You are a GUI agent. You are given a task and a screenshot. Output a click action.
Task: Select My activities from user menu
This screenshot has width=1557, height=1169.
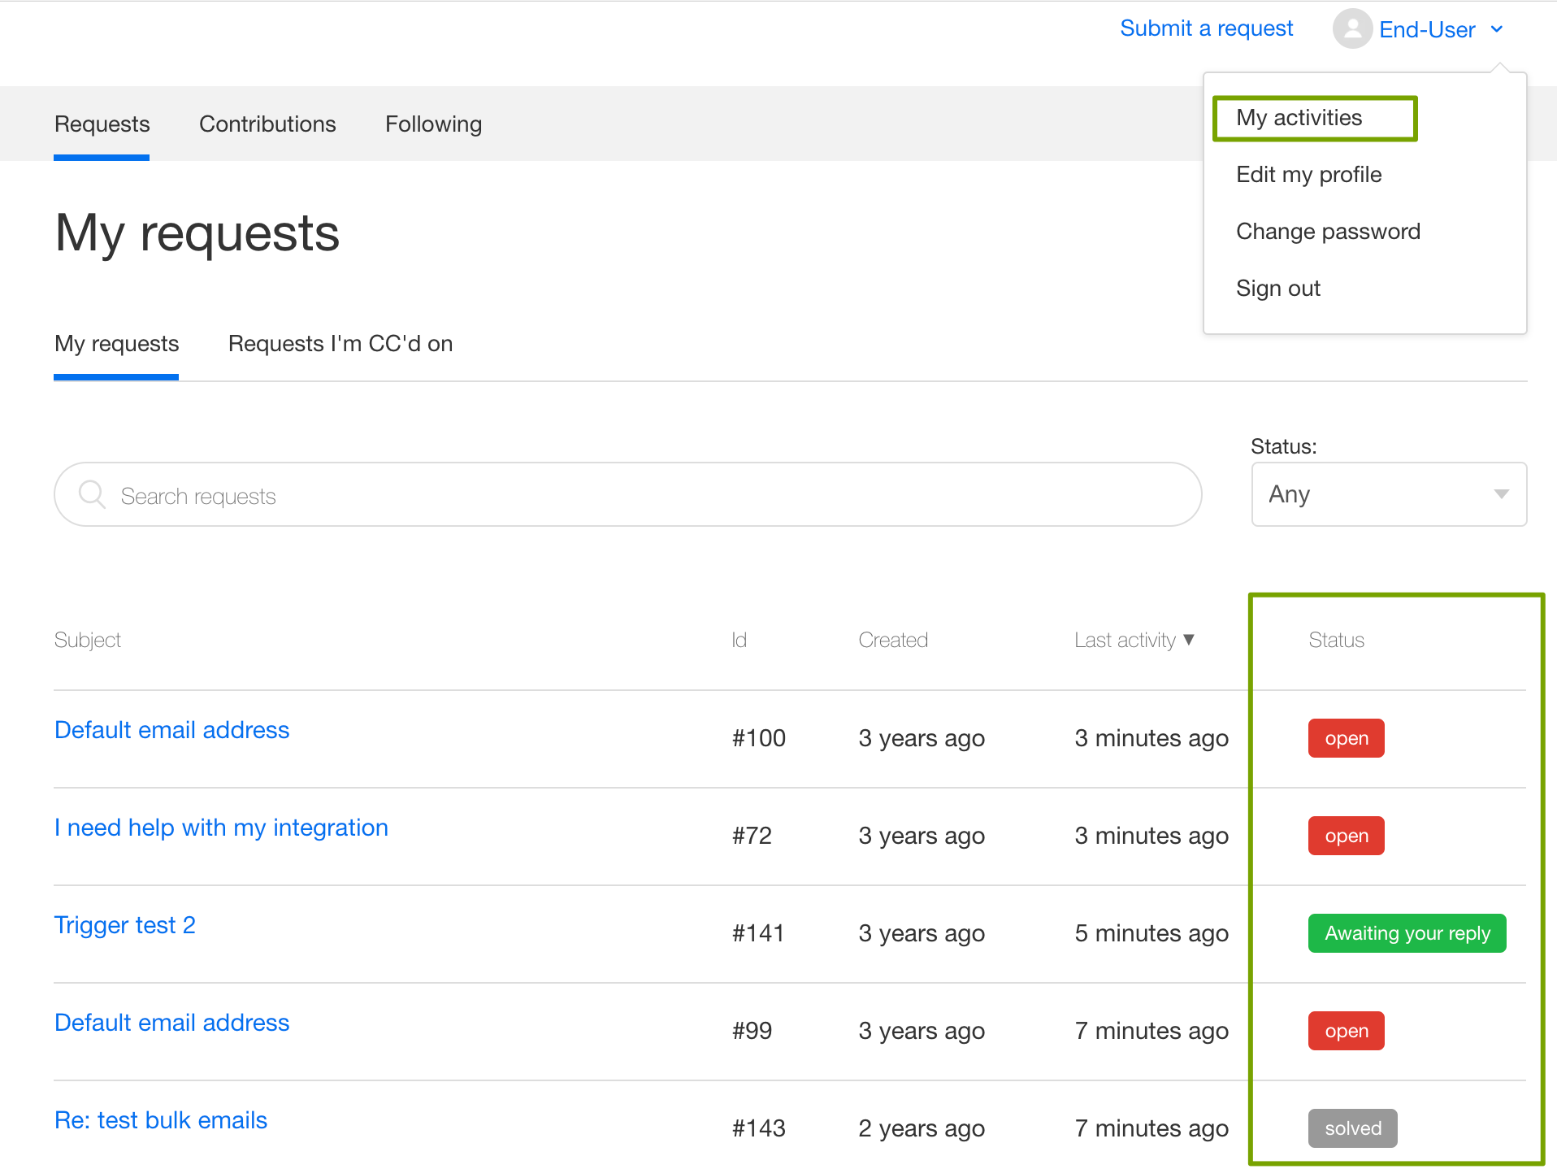pos(1299,118)
